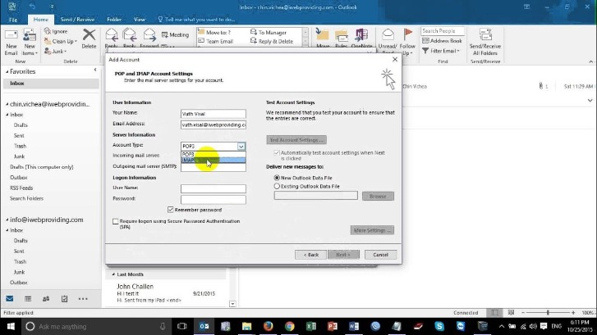The height and width of the screenshot is (335, 597).
Task: Choose Existing Outlook Data File option
Action: pyautogui.click(x=277, y=186)
